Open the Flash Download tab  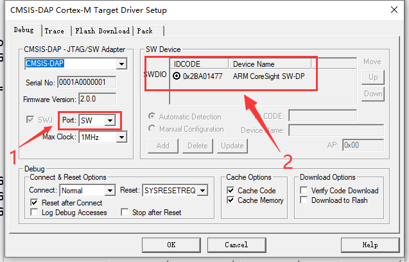coord(103,31)
